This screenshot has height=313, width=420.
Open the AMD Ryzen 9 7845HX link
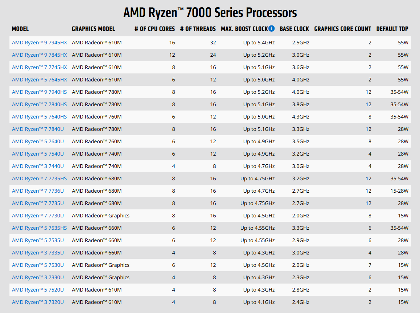point(39,55)
